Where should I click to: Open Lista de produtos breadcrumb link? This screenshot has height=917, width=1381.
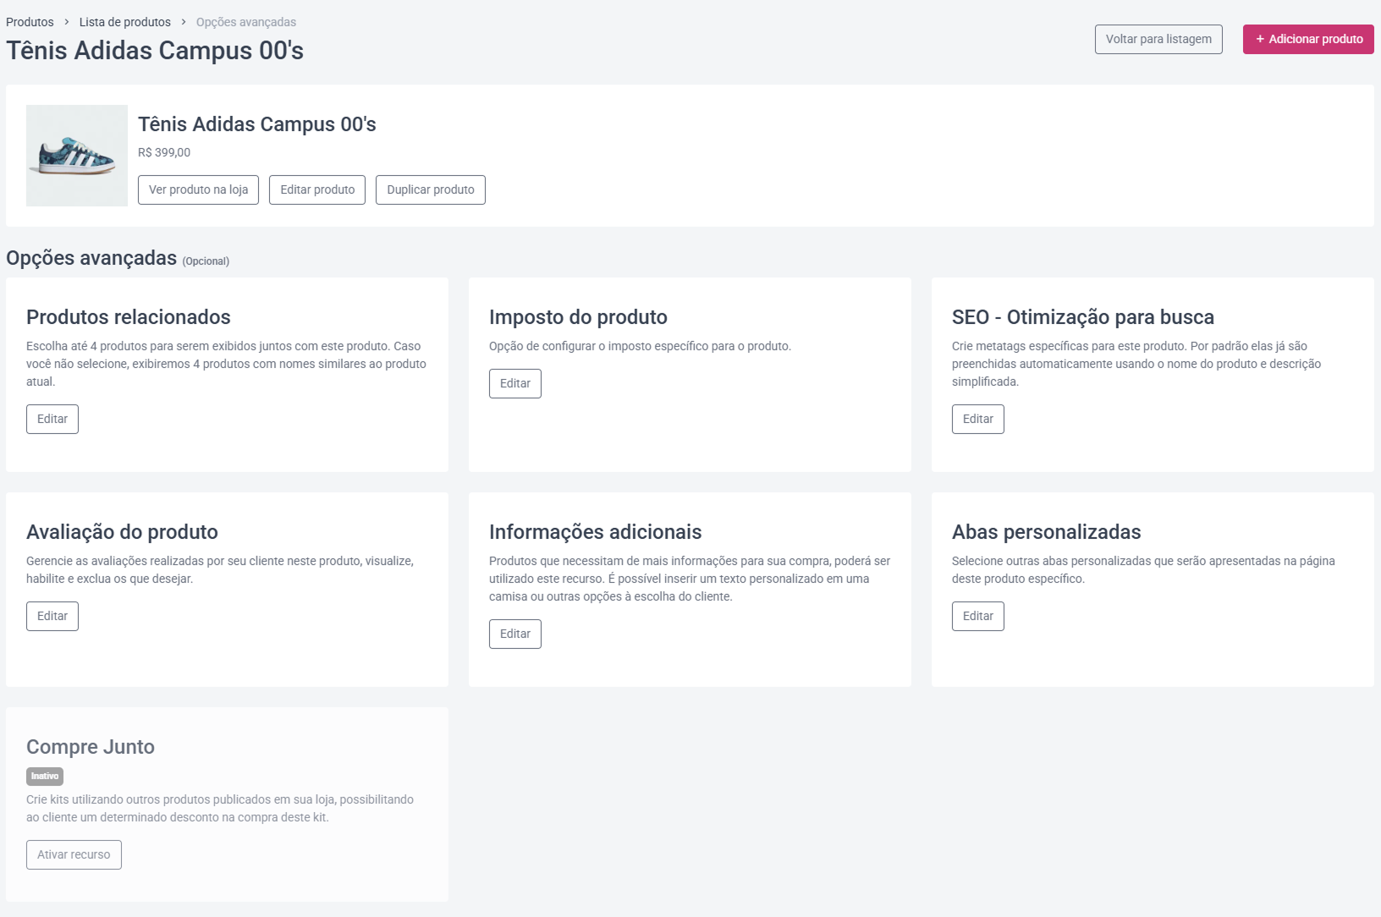pos(125,22)
